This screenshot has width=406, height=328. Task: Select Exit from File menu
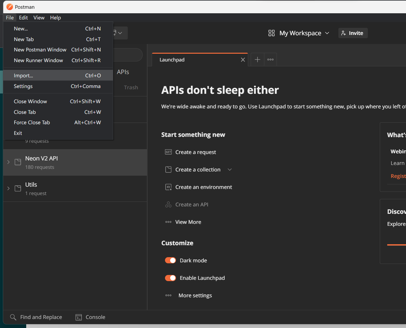[x=58, y=133]
